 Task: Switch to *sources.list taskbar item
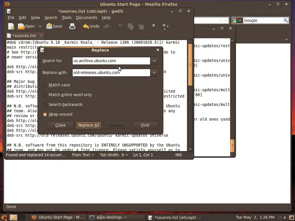(175, 218)
